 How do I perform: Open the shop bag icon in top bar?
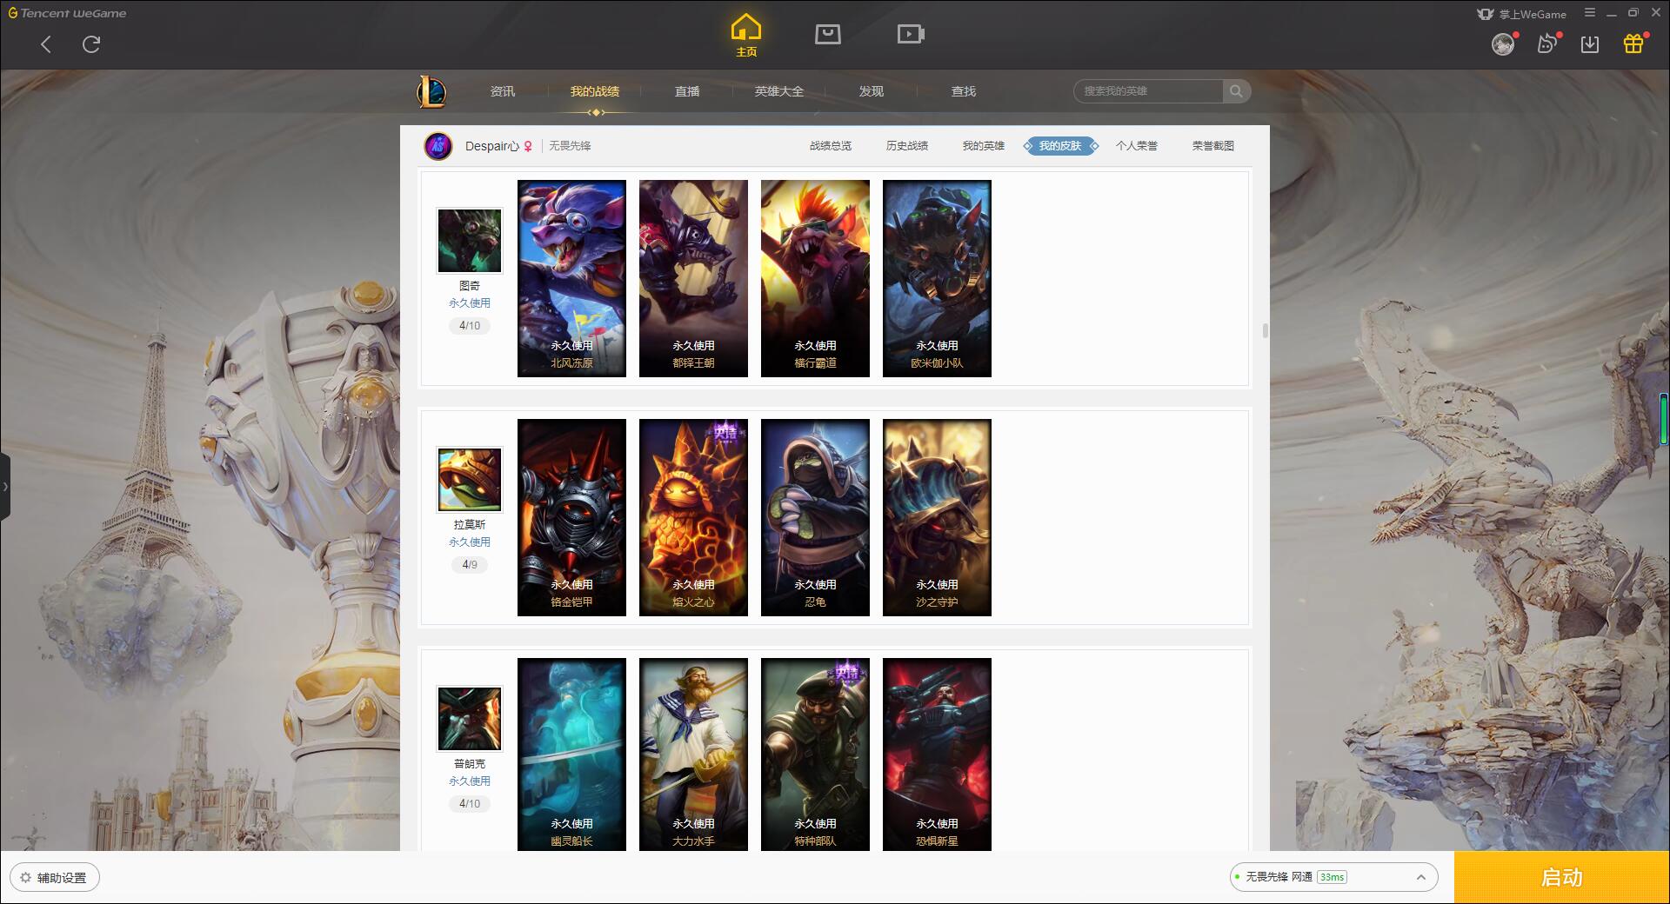tap(827, 34)
